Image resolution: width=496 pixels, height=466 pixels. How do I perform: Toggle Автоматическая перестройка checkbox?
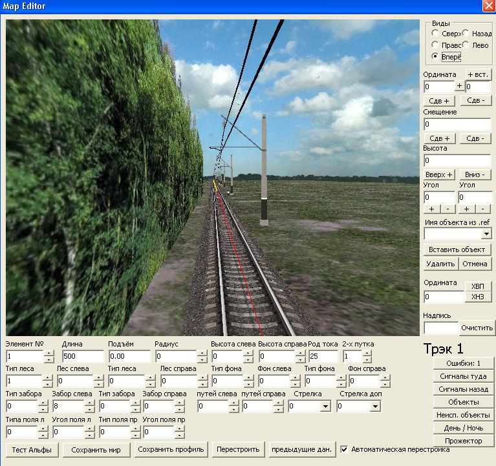pyautogui.click(x=345, y=449)
